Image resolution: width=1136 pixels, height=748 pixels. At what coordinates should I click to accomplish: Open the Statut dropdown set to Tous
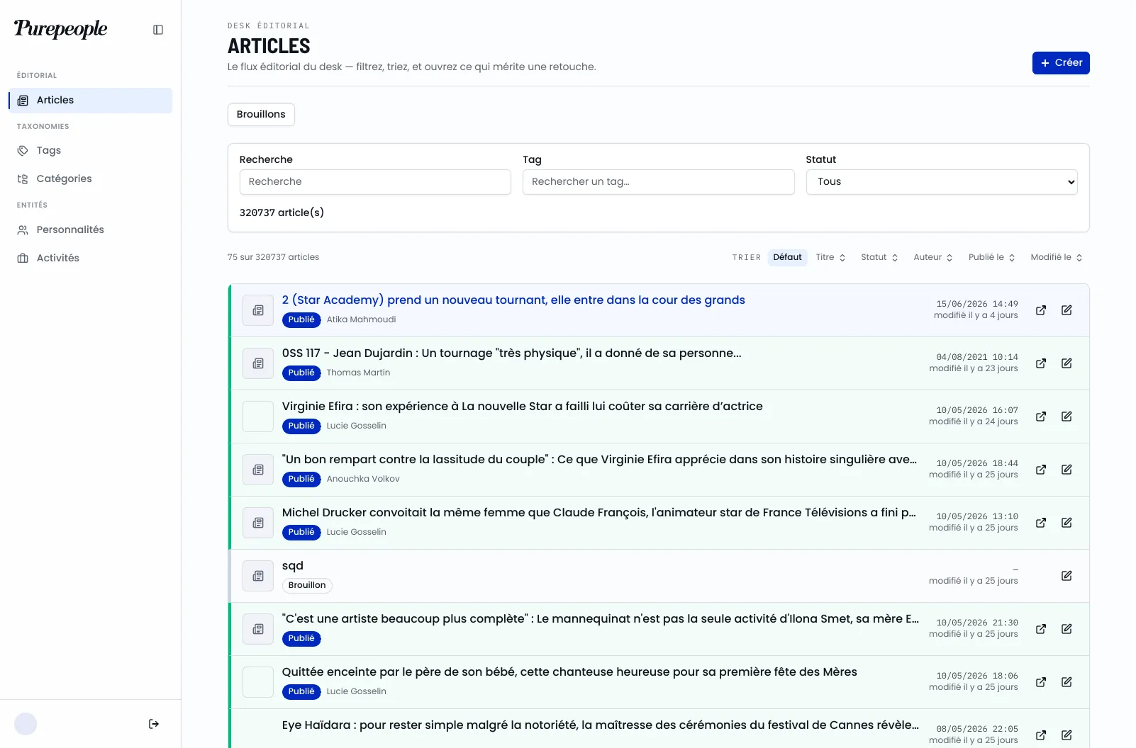(942, 182)
